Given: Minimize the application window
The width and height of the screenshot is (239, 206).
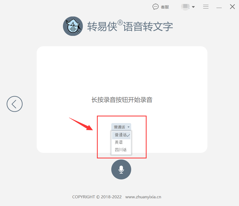Looking at the screenshot, I should (x=219, y=7).
